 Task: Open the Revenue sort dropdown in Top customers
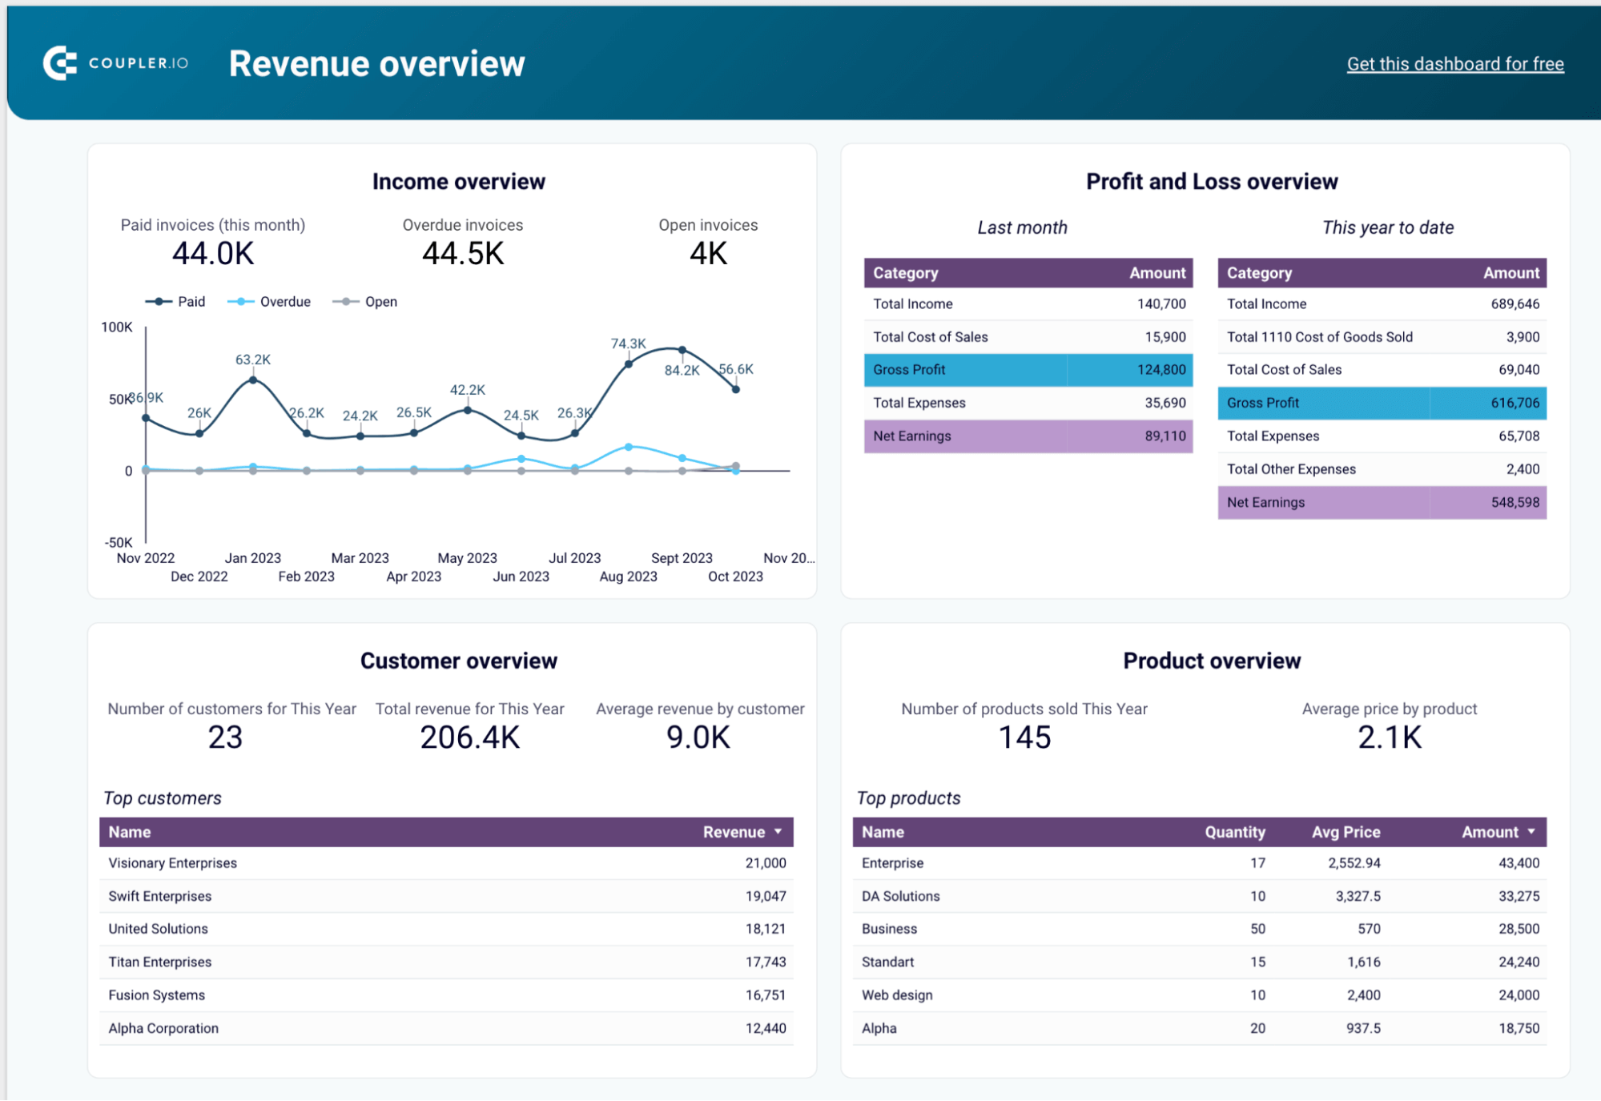(x=778, y=832)
